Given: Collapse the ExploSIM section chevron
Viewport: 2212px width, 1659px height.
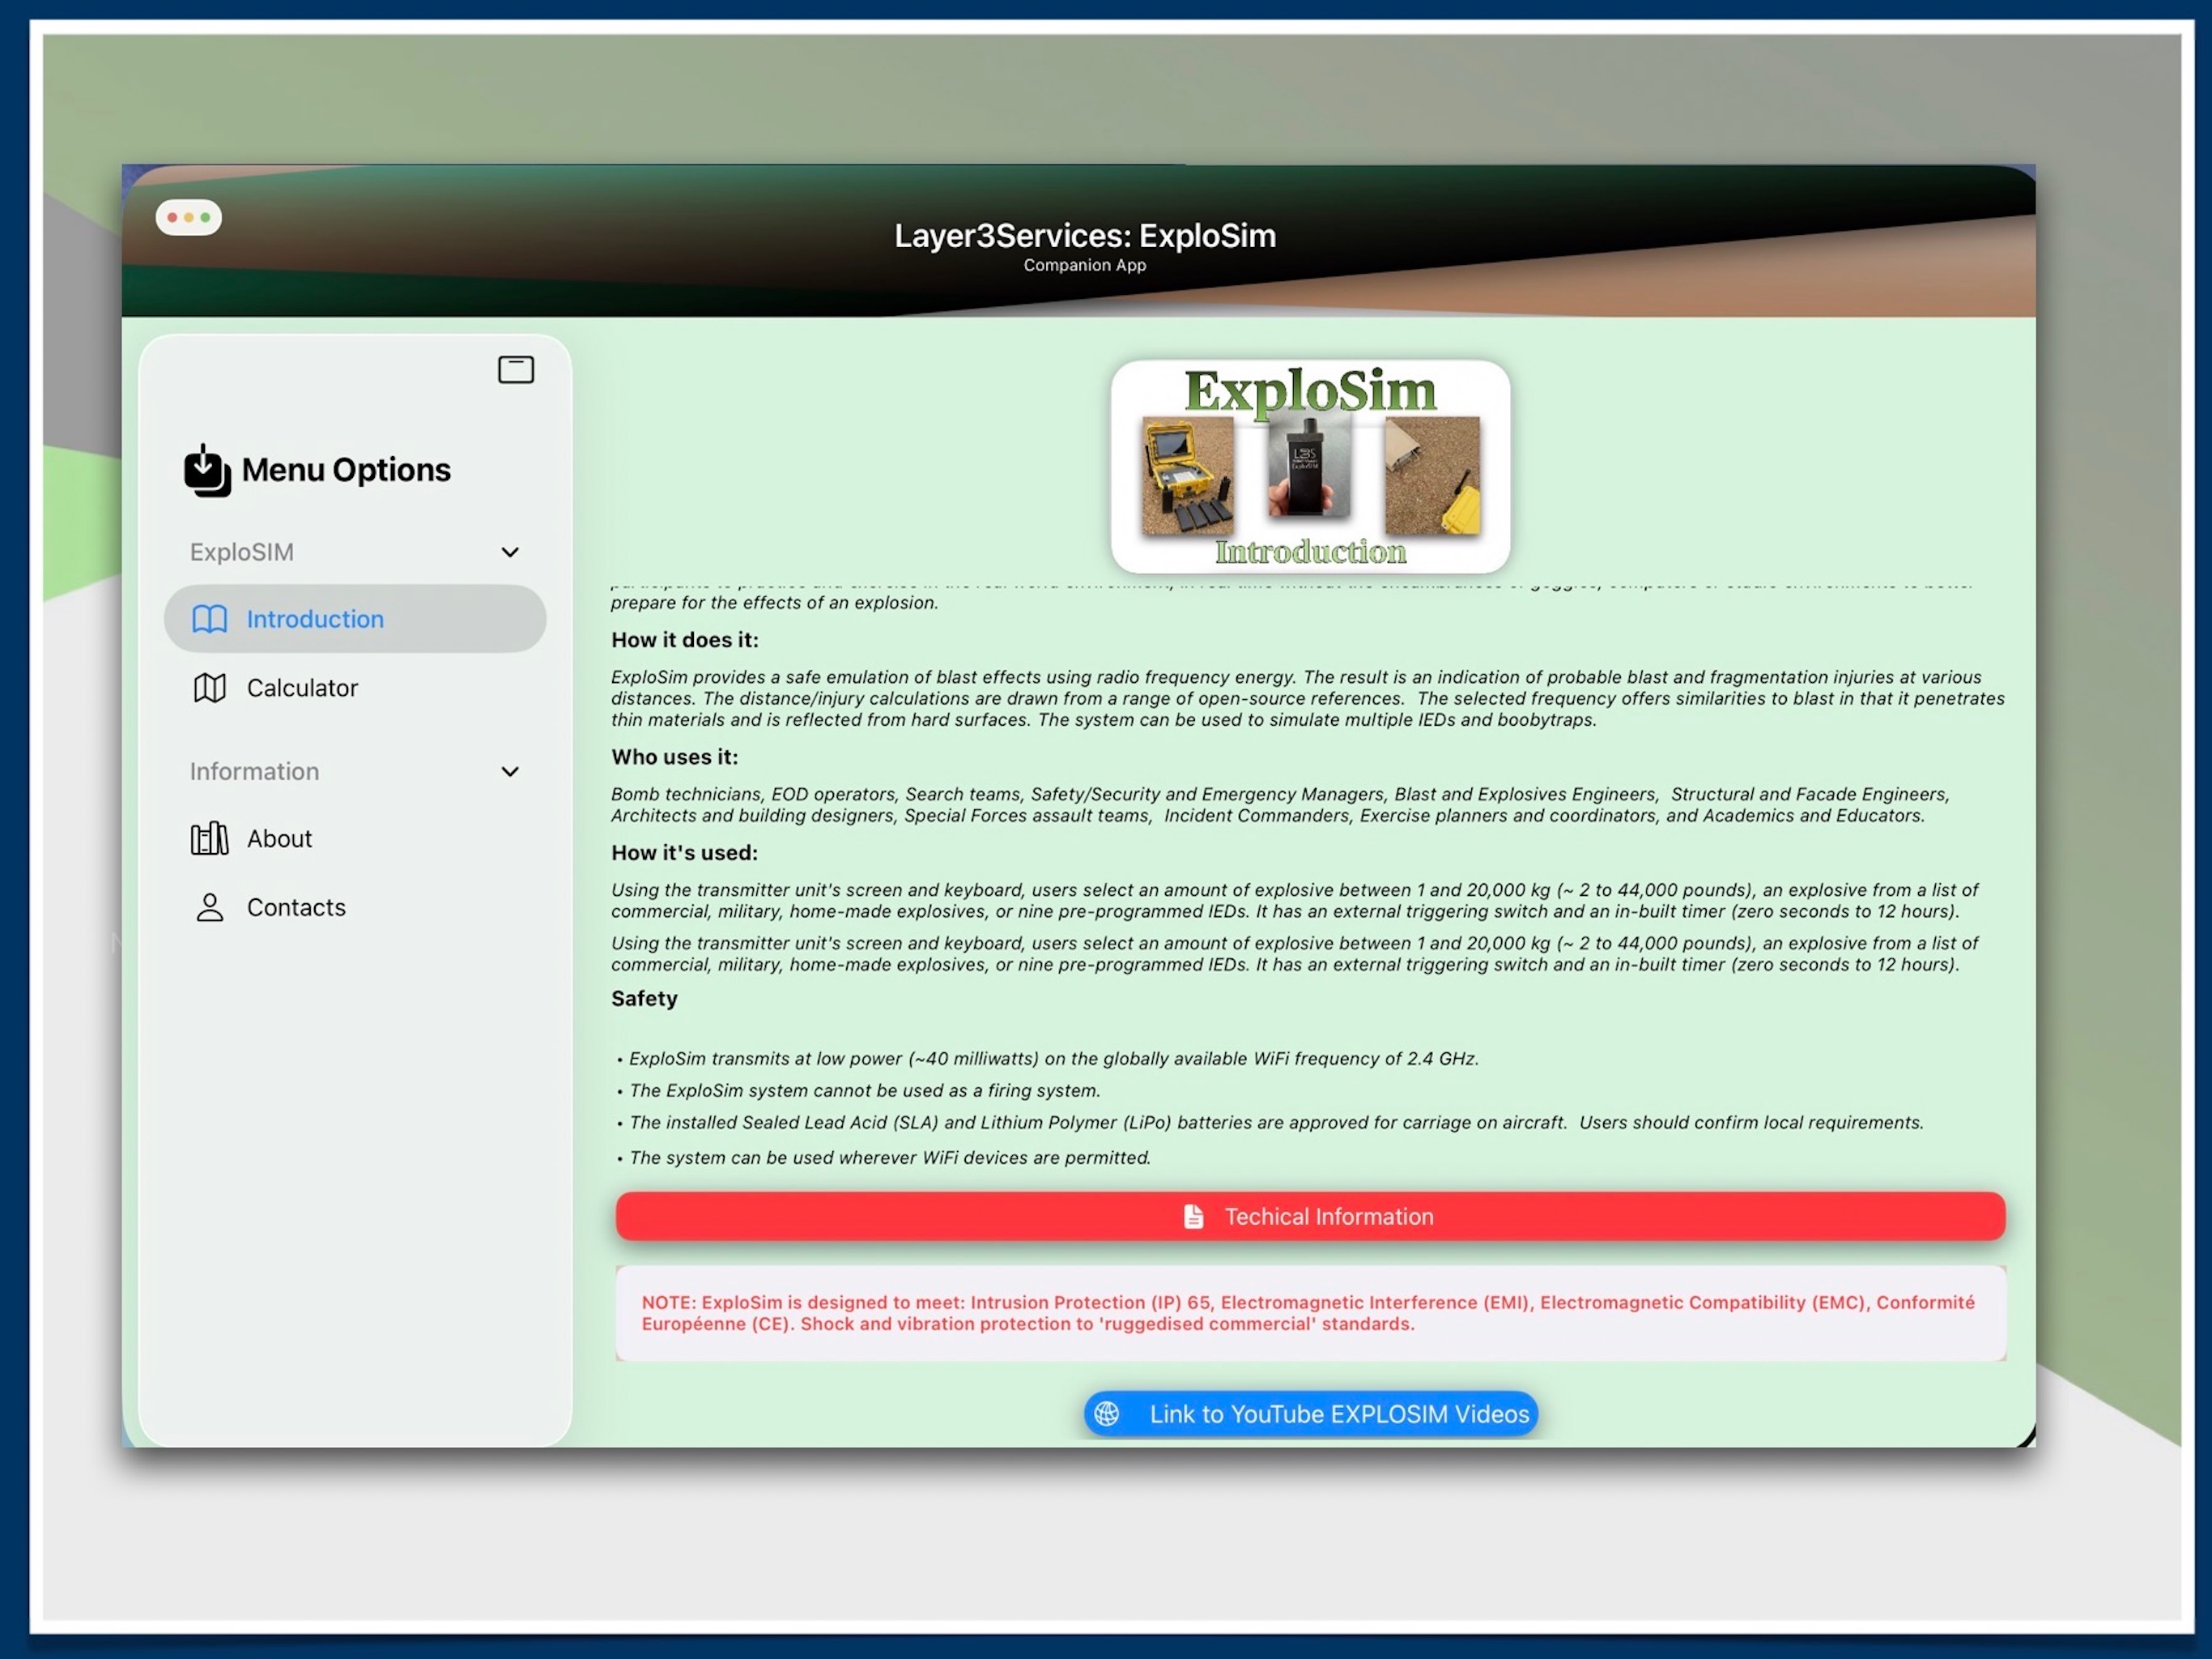Looking at the screenshot, I should click(510, 552).
